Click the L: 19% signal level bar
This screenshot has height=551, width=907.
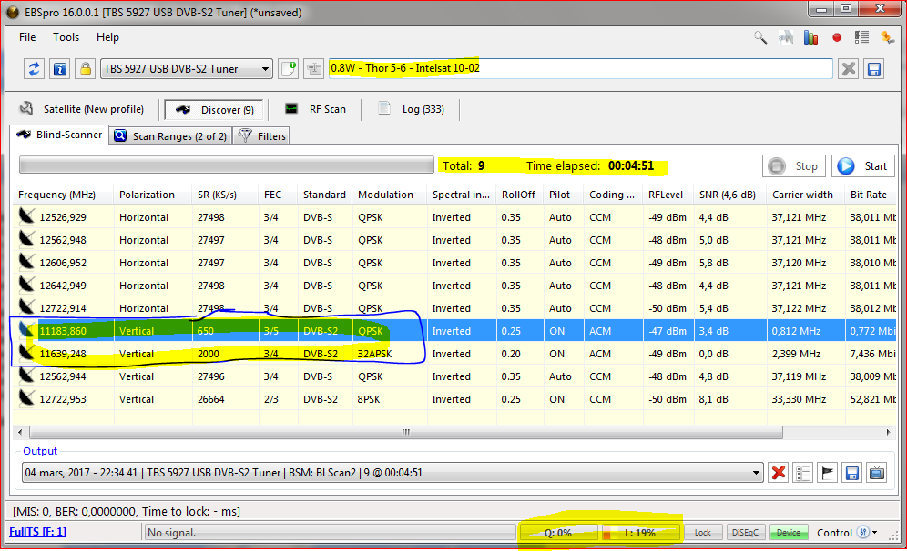coord(640,533)
